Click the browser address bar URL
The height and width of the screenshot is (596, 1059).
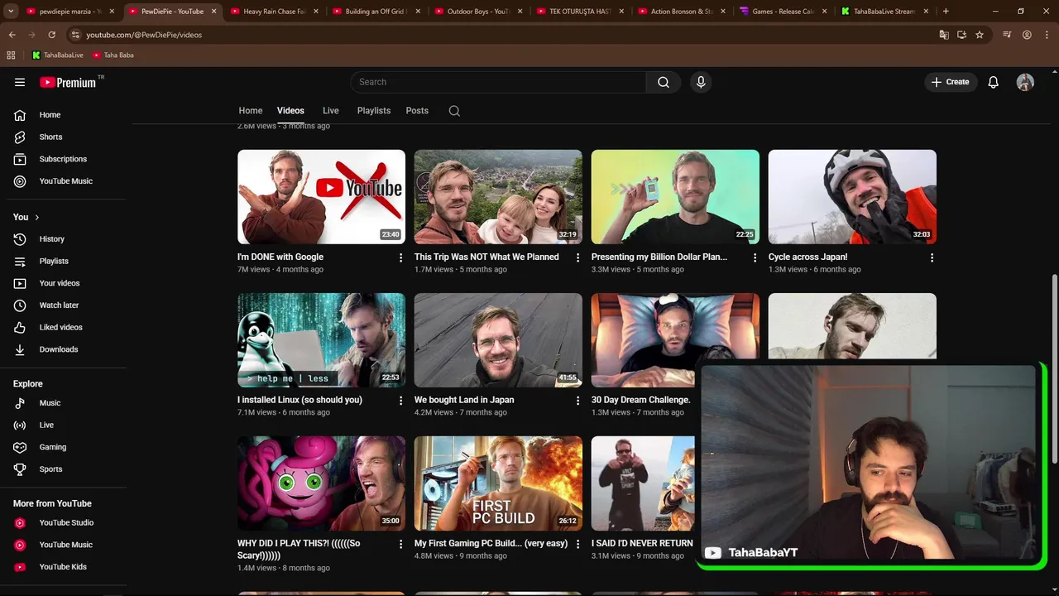(x=144, y=35)
